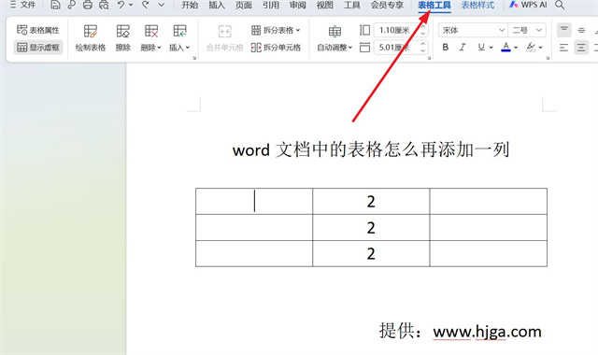Click the Redo arrow icon
The image size is (598, 355).
click(146, 5)
